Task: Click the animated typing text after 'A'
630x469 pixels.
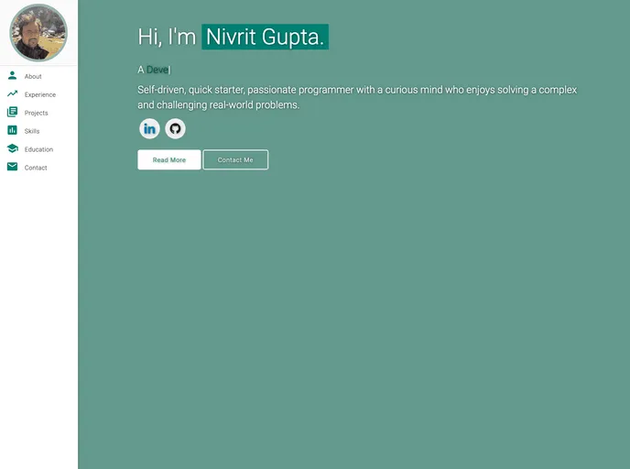Action: tap(157, 70)
